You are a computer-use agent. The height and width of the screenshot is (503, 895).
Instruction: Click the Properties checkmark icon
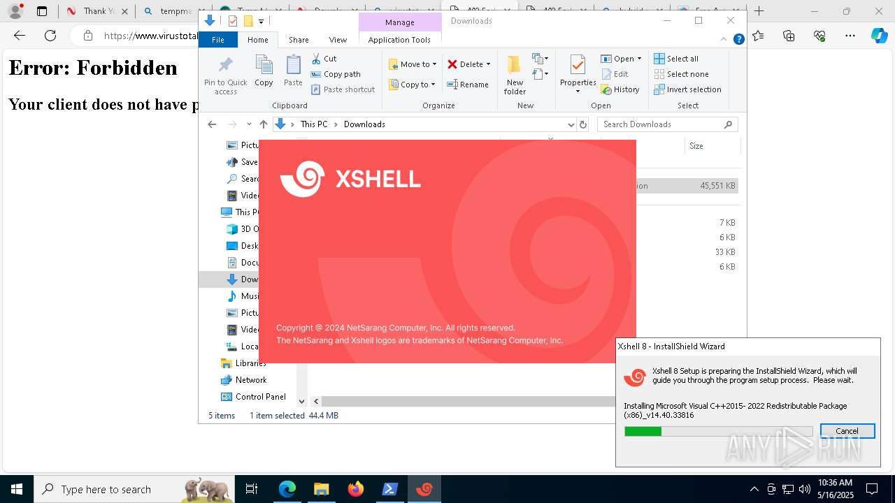[578, 65]
